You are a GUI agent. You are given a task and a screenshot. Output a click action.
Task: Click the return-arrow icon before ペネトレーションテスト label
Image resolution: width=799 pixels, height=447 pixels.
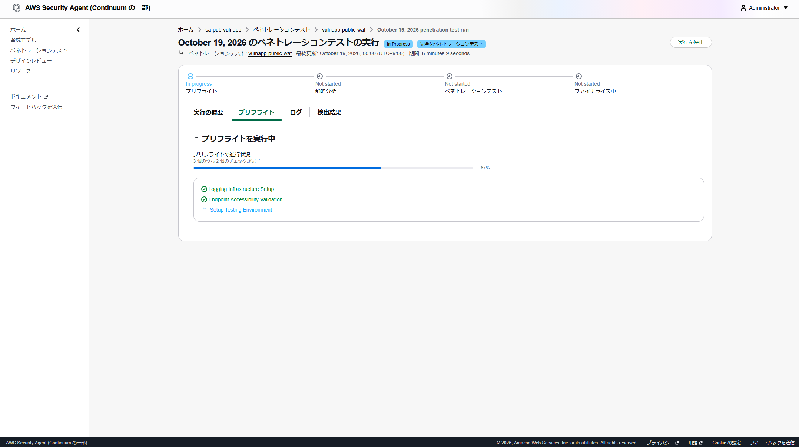click(x=181, y=53)
